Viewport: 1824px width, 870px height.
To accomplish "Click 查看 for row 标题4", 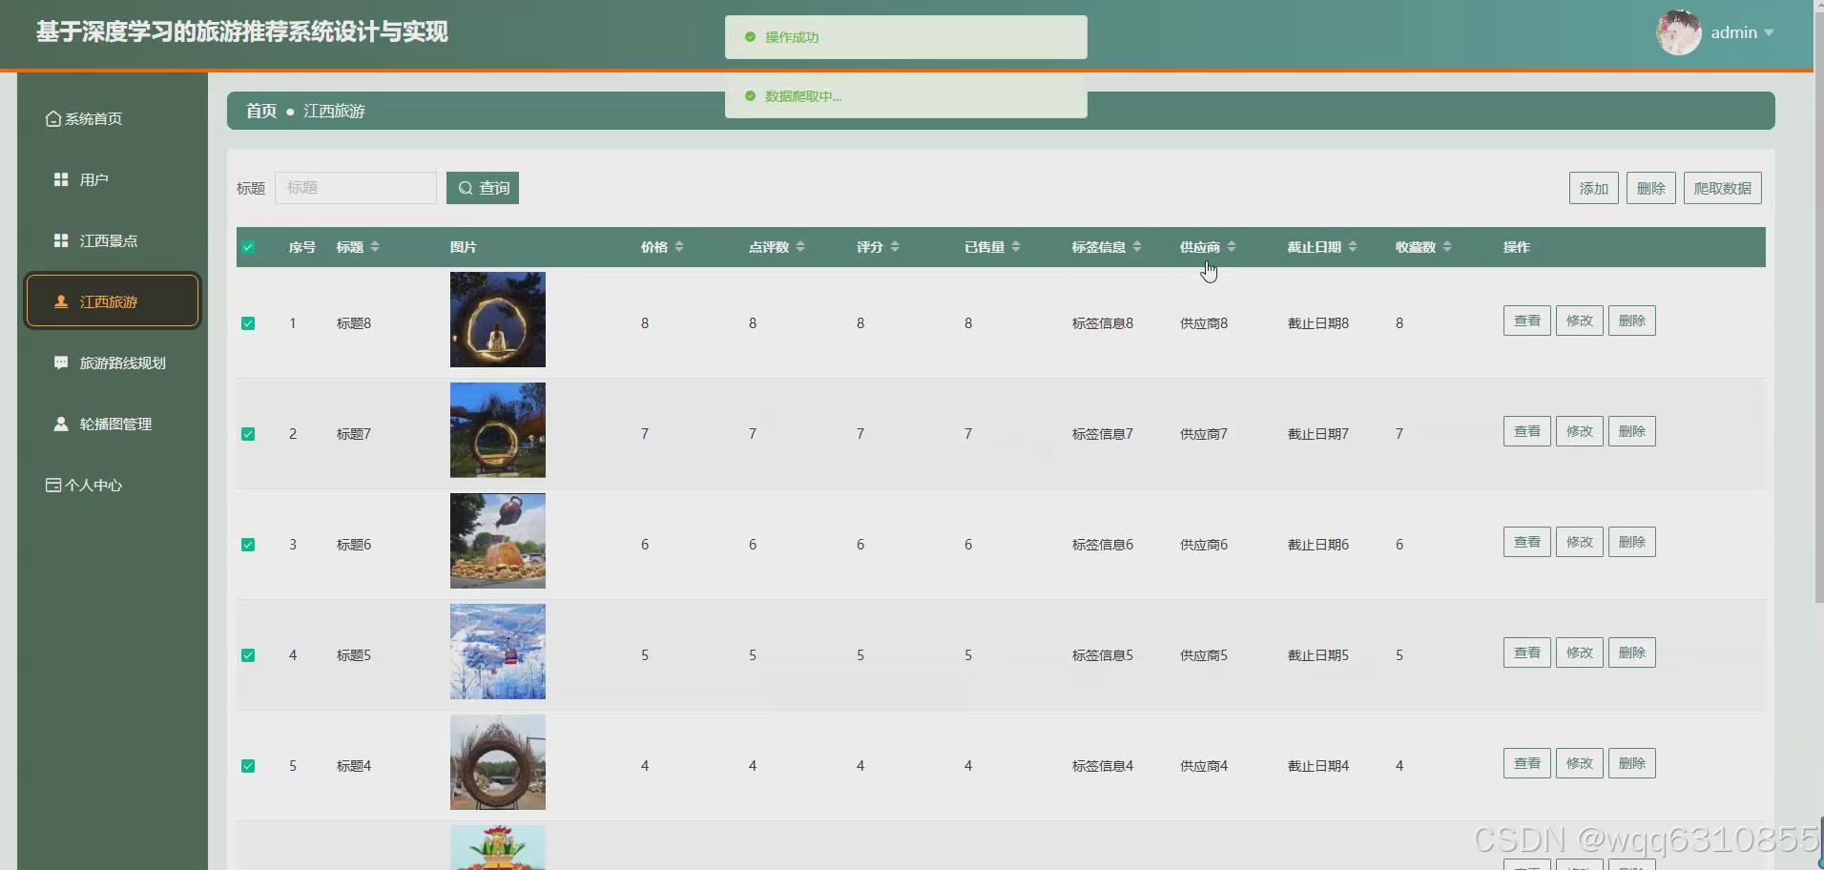I will tap(1527, 763).
